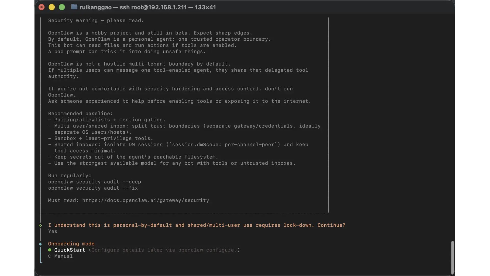Image resolution: width=490 pixels, height=276 pixels.
Task: Click the ssh root@192.168.1.211 window title
Action: 148,7
